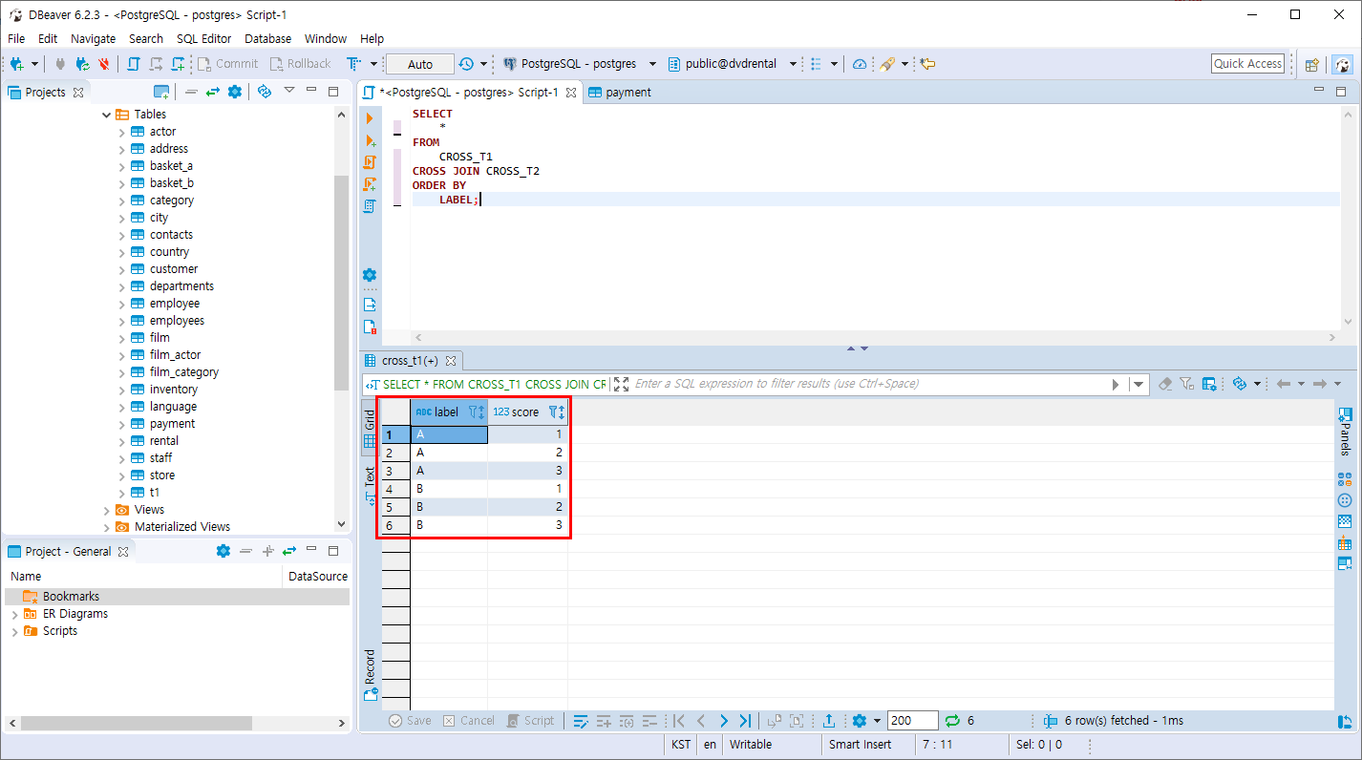
Task: Select the Scripts folder
Action: (60, 631)
